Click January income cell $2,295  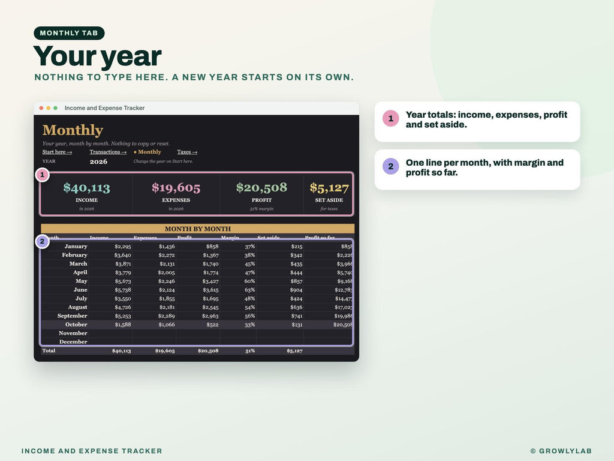(123, 247)
